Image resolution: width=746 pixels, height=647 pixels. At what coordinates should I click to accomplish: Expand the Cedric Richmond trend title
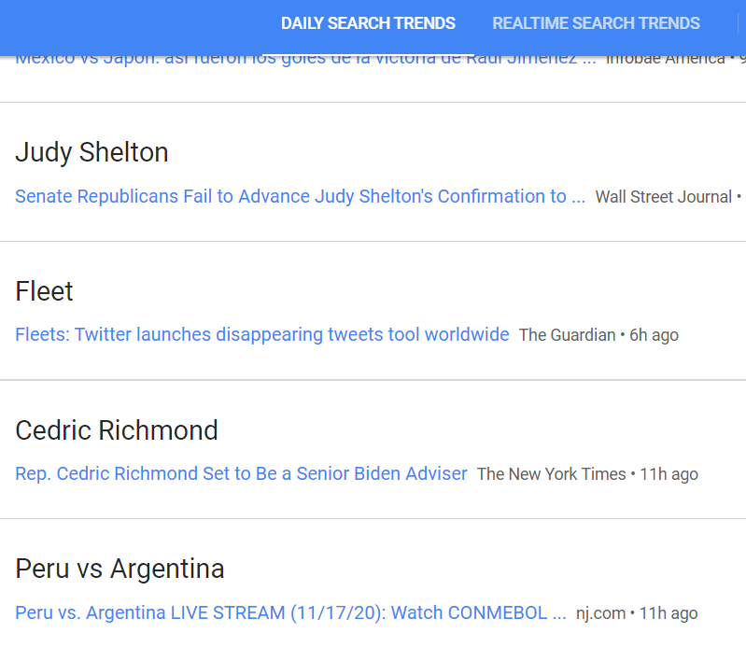pos(117,430)
